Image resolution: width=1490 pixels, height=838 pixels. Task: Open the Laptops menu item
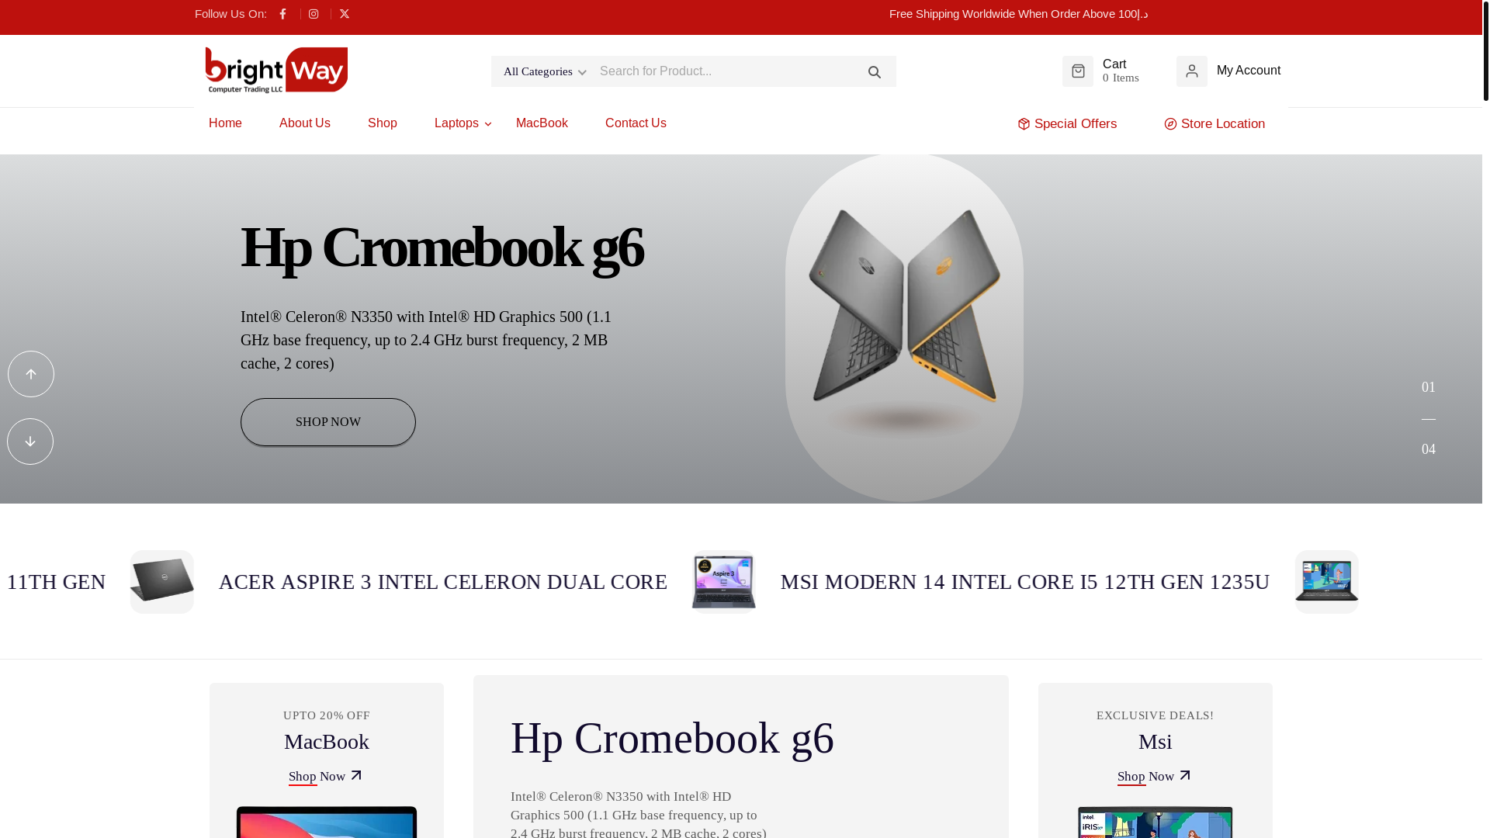[456, 123]
